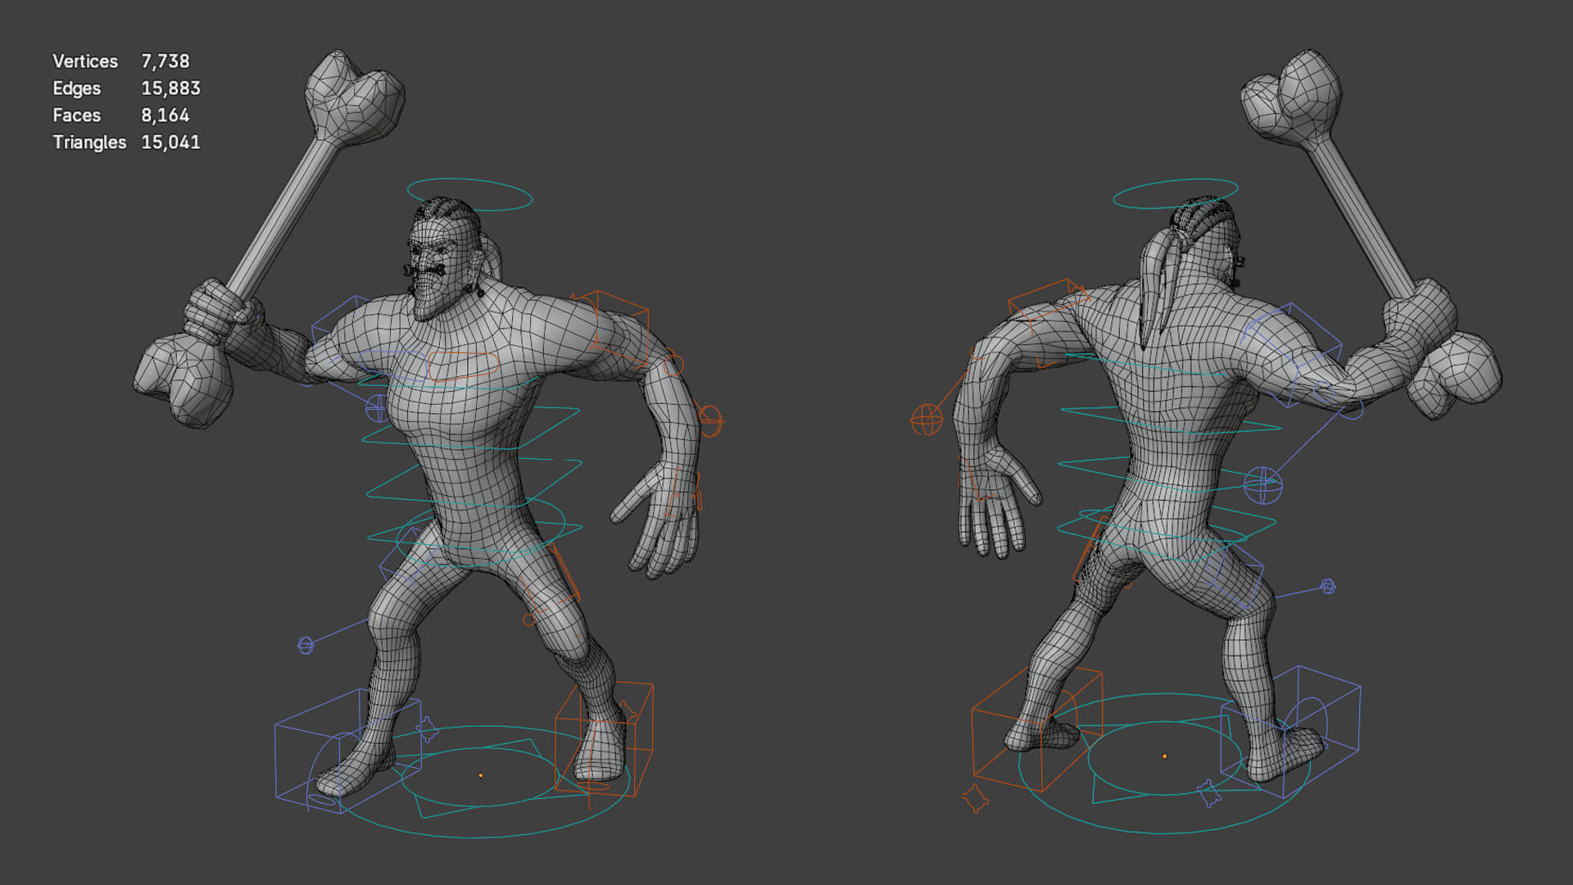Click the Vertices count 7,738
Screen dimensions: 1573x885
tap(165, 61)
